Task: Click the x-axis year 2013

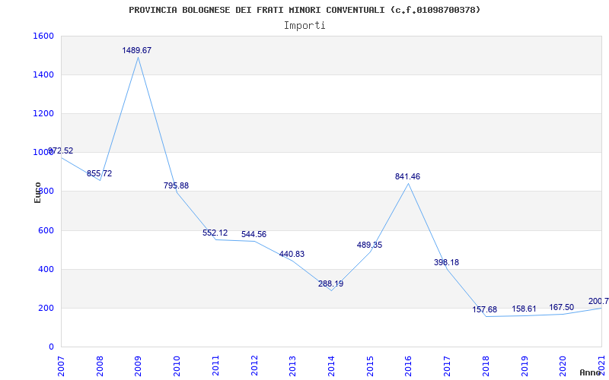Action: coord(292,366)
